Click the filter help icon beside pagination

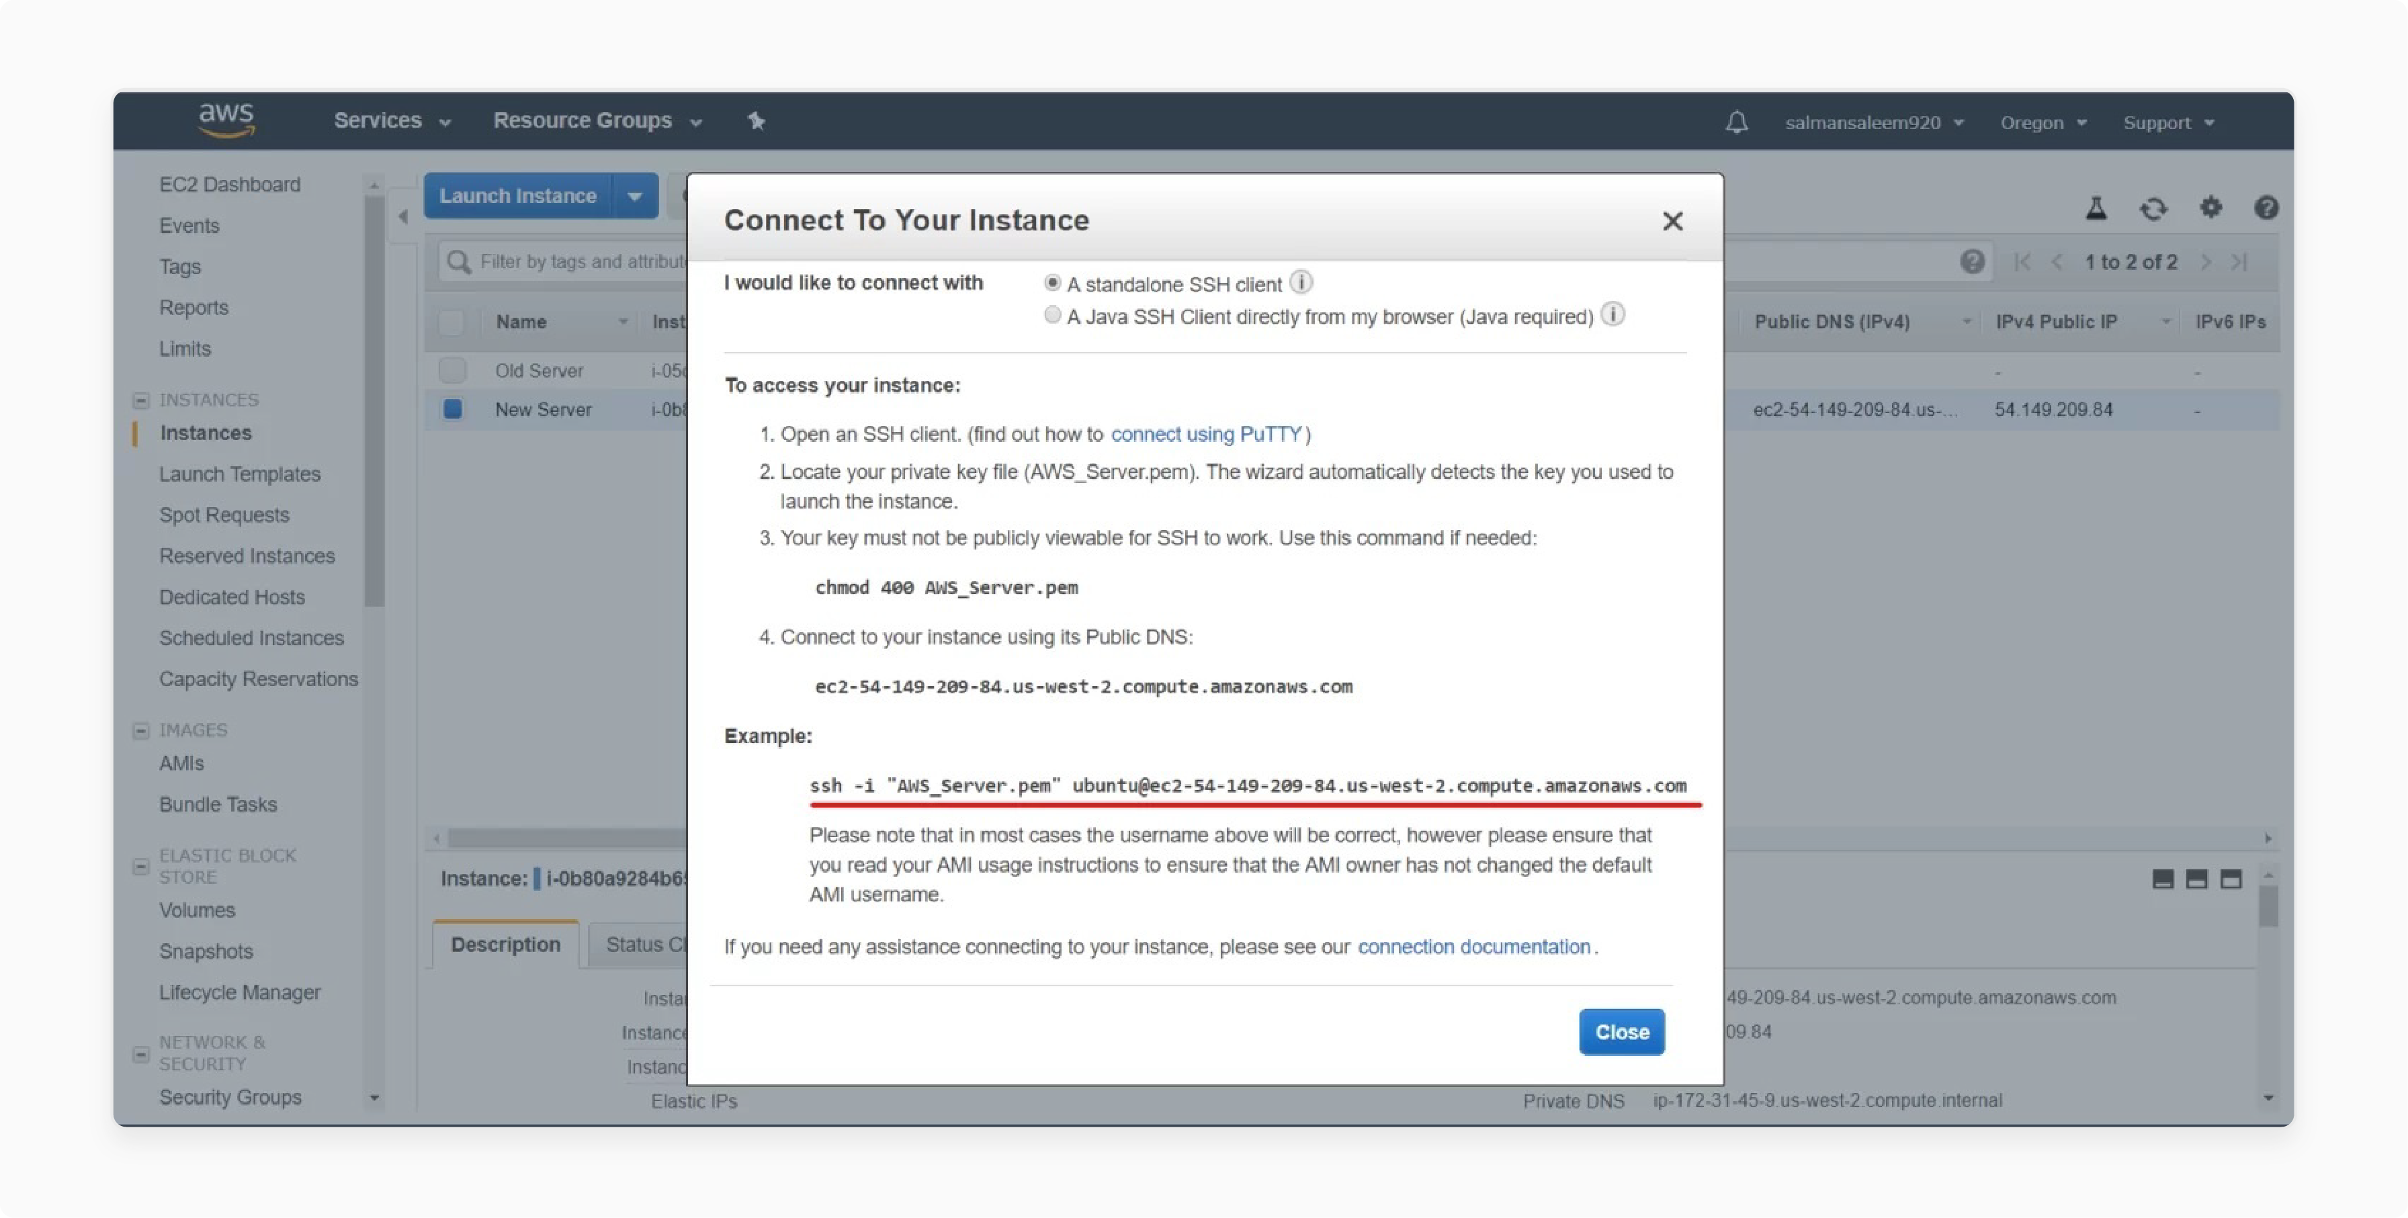(x=1973, y=262)
